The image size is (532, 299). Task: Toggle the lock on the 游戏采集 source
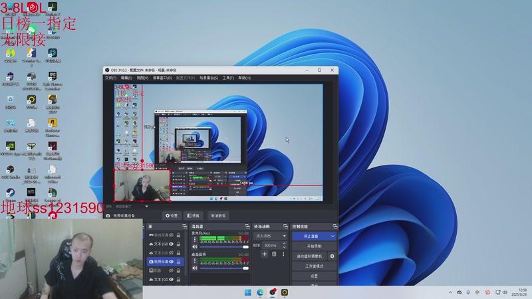pos(178,235)
